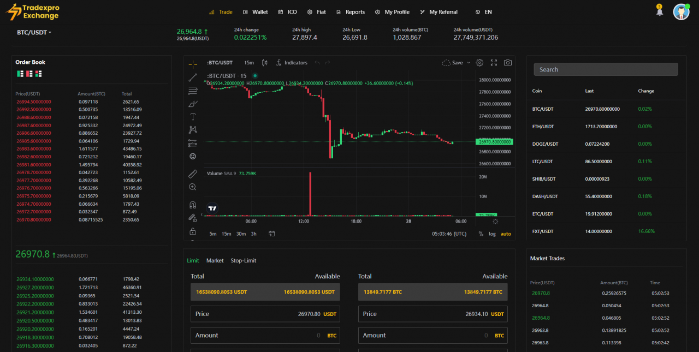Select the 5m time range
The width and height of the screenshot is (699, 352).
coord(213,234)
